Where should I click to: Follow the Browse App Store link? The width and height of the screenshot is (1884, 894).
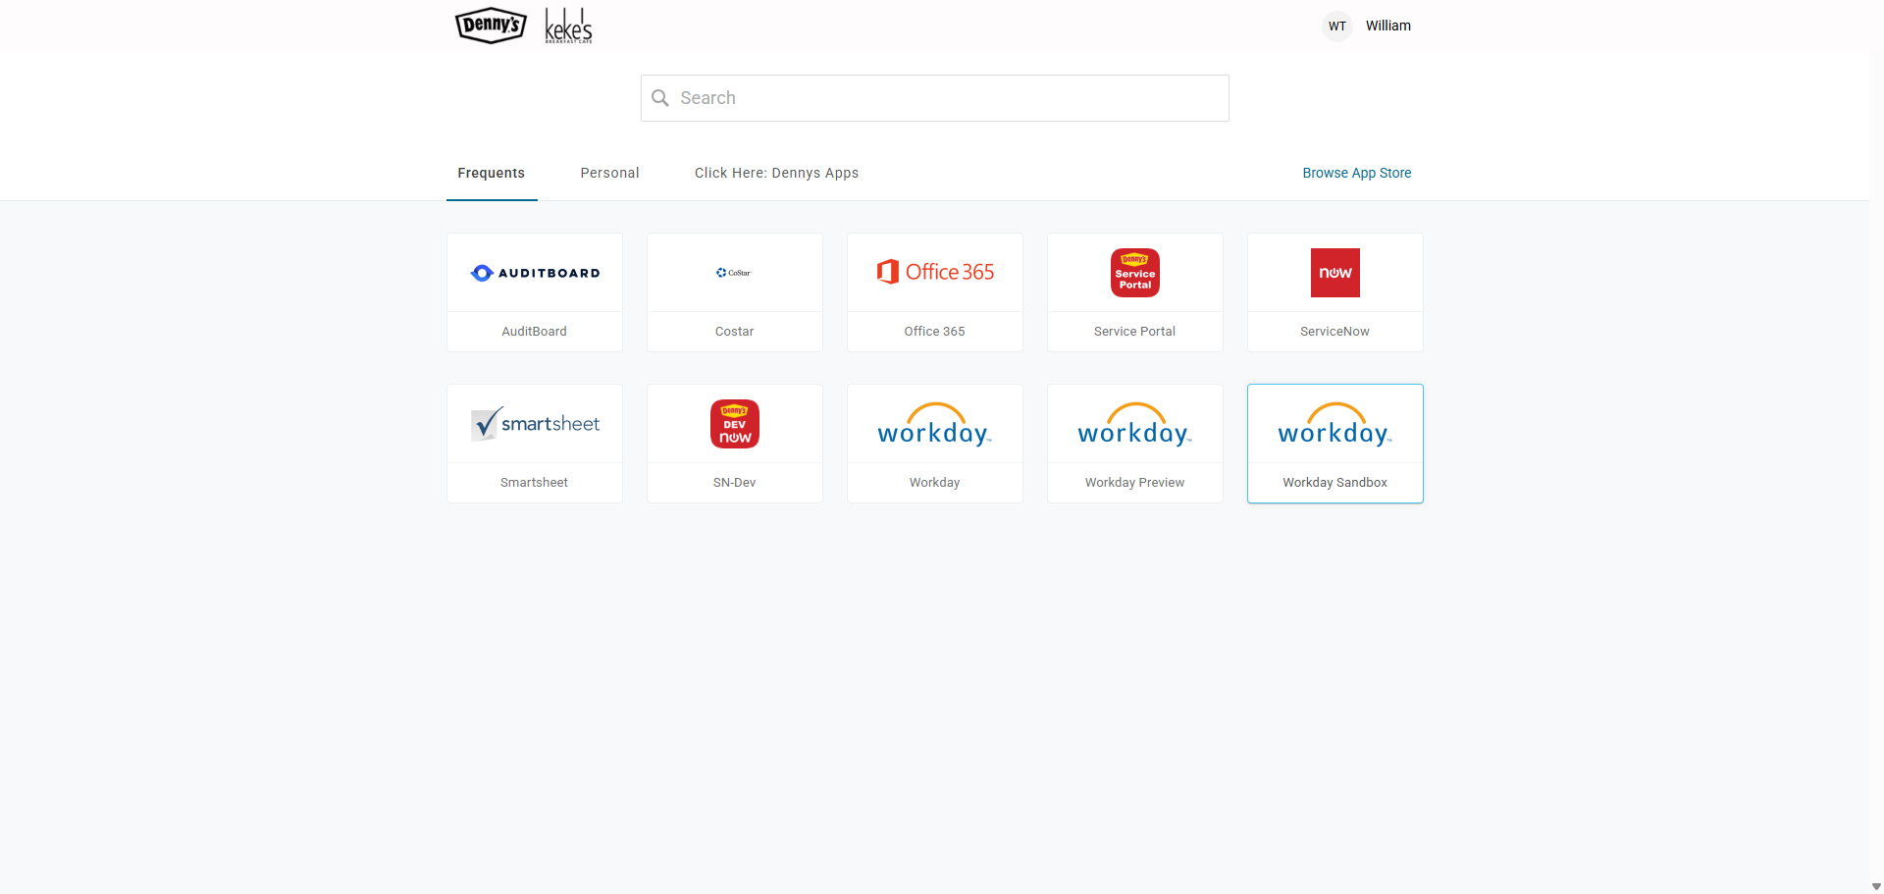click(1356, 173)
